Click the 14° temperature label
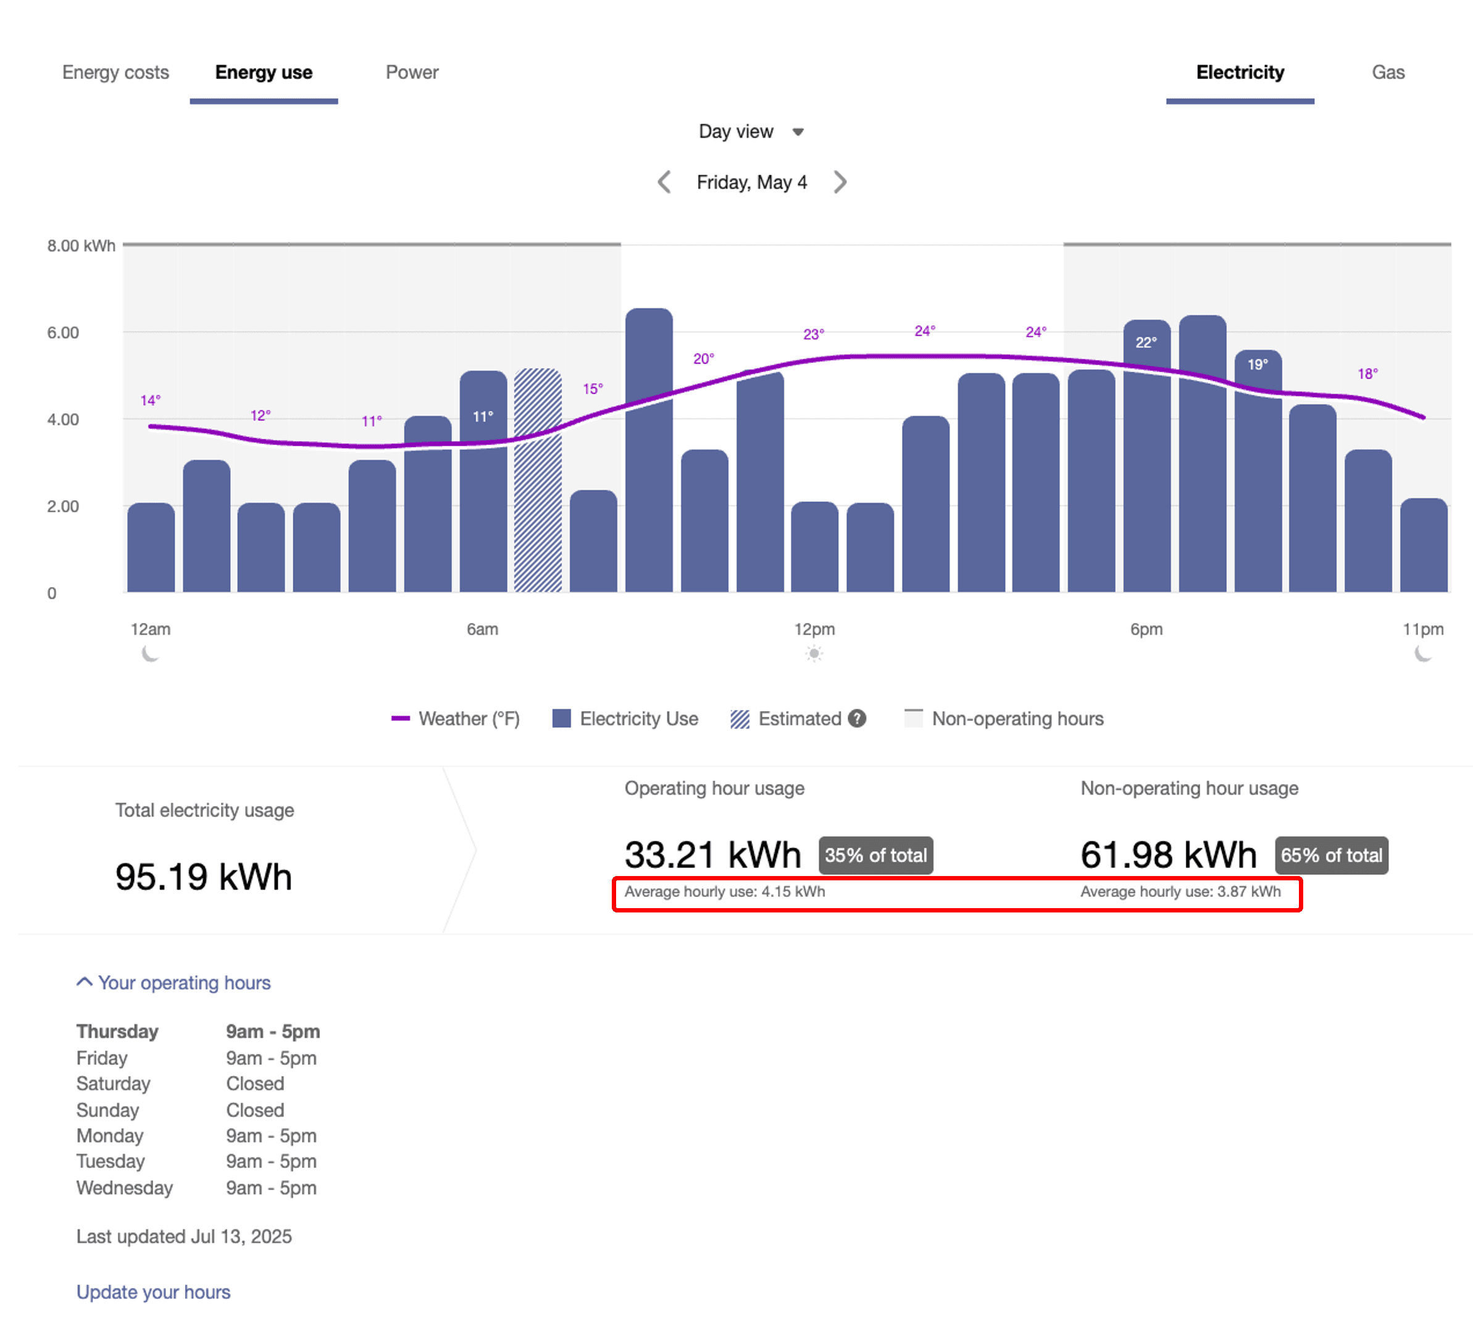The height and width of the screenshot is (1323, 1473). 150,400
